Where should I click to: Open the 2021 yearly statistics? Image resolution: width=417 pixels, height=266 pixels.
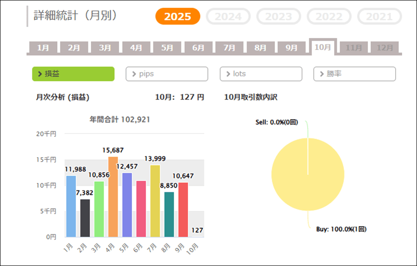coord(379,17)
